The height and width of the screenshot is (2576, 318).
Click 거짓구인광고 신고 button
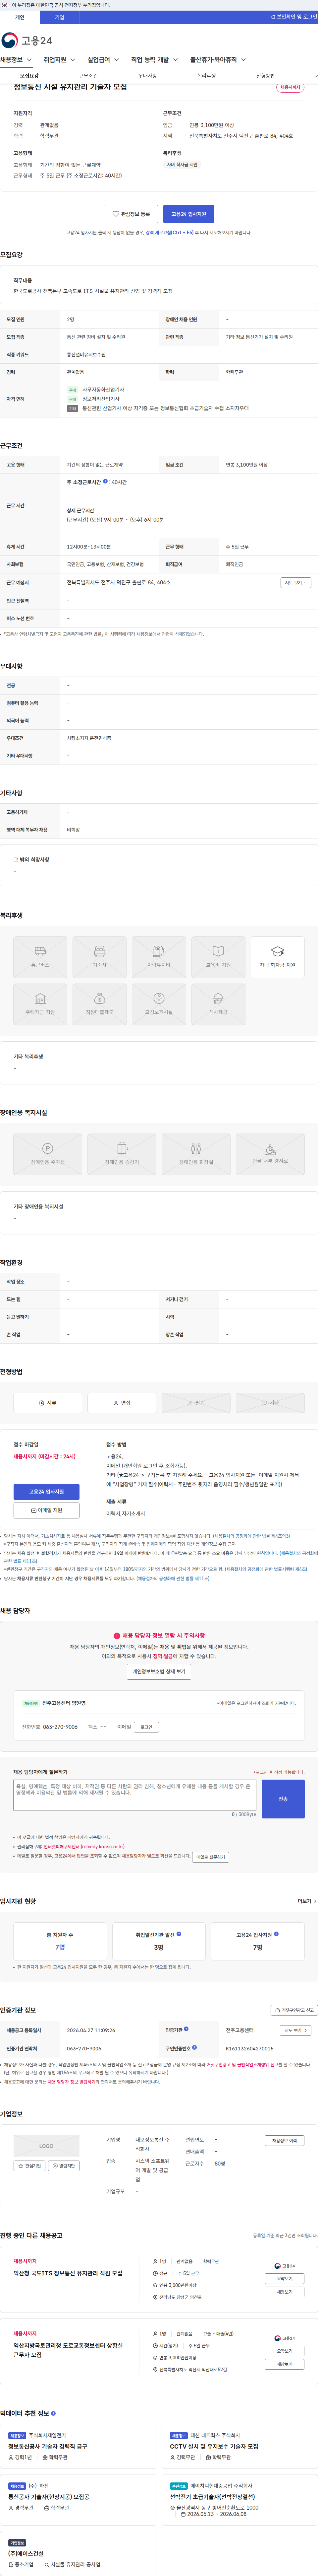coord(294,2010)
